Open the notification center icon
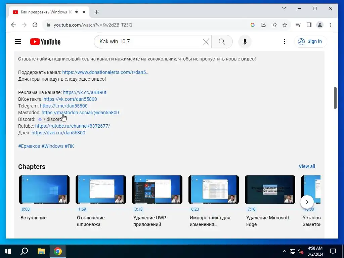This screenshot has width=344, height=258. pyautogui.click(x=333, y=251)
